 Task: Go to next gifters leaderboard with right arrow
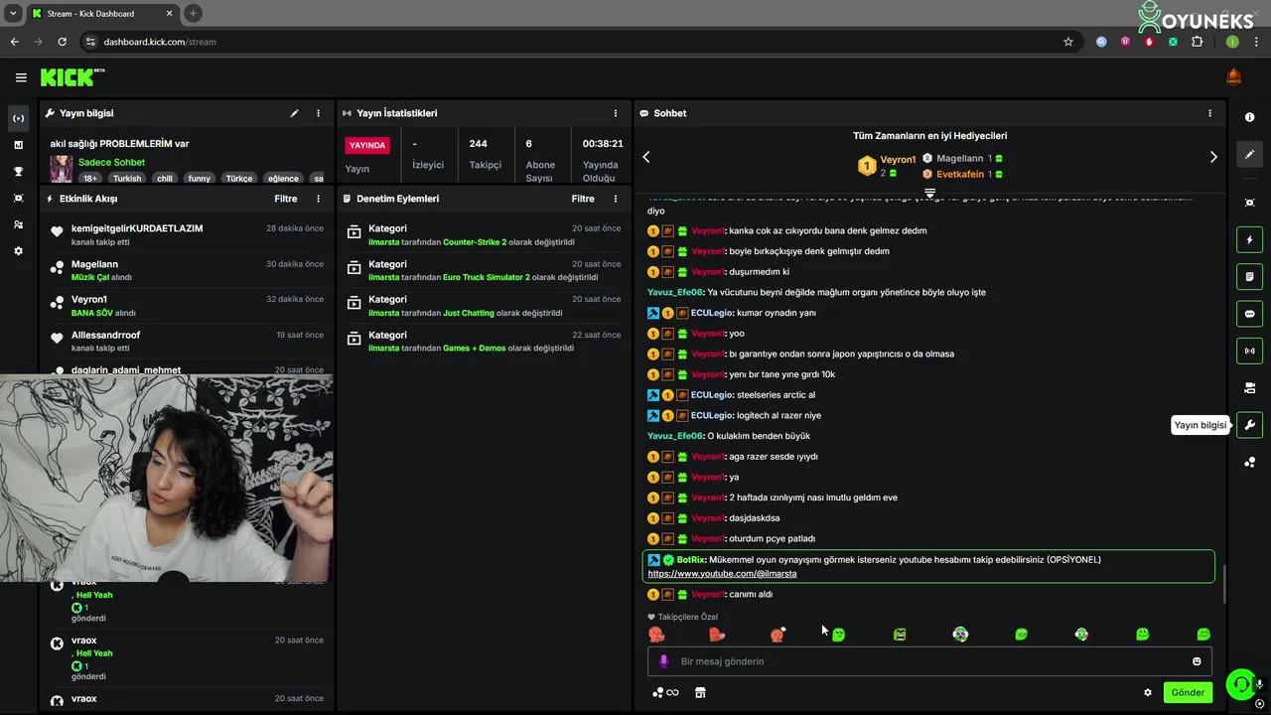click(x=1213, y=157)
